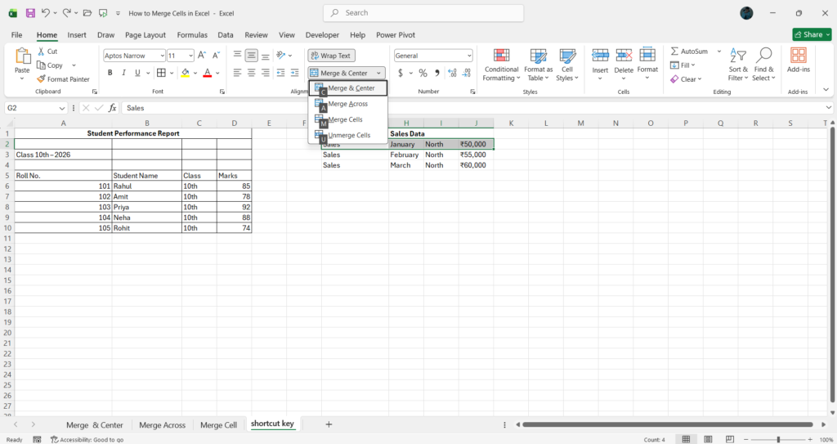Toggle Underline formatting
This screenshot has width=837, height=444.
click(x=137, y=73)
